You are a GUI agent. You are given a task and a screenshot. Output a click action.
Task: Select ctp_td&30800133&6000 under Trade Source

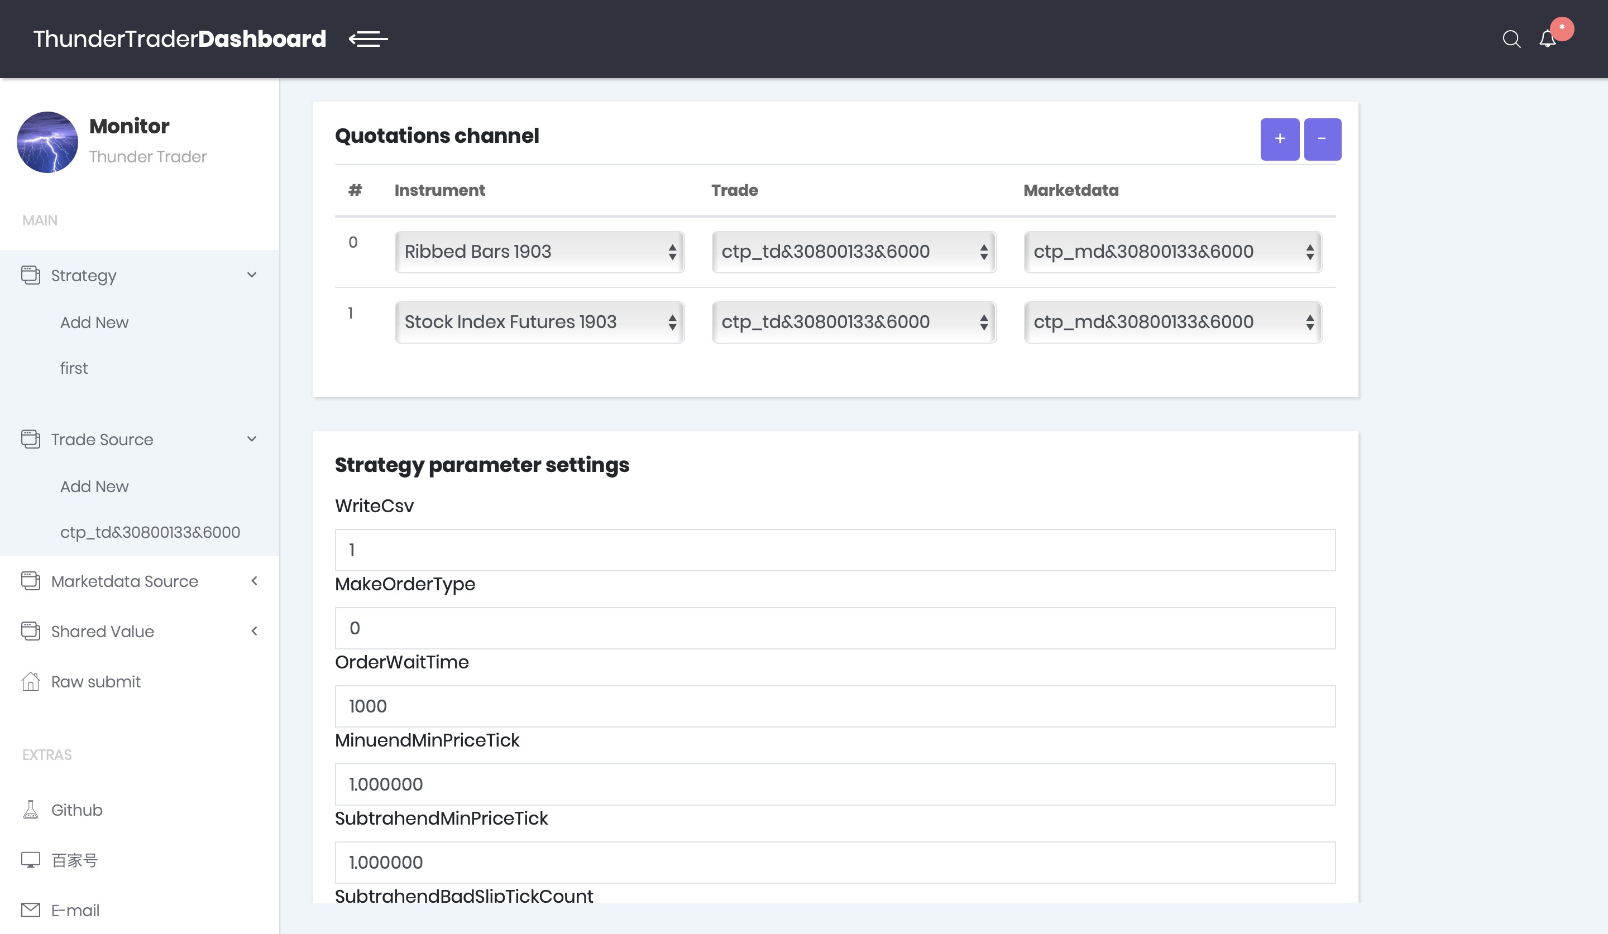150,532
